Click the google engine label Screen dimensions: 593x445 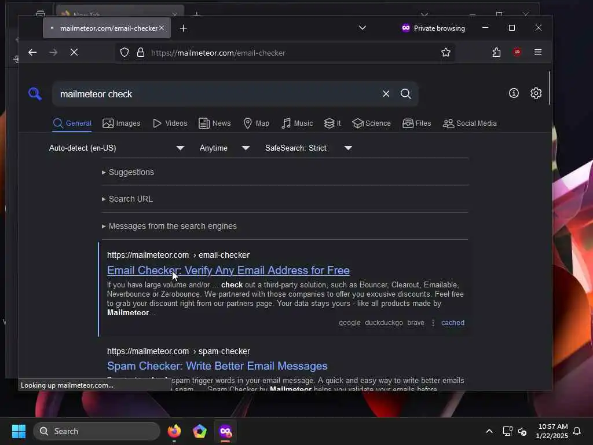349,323
